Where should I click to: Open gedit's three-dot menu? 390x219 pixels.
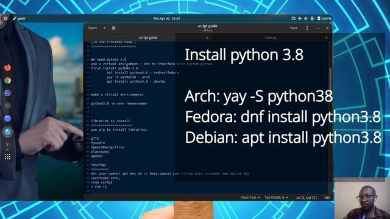307,28
